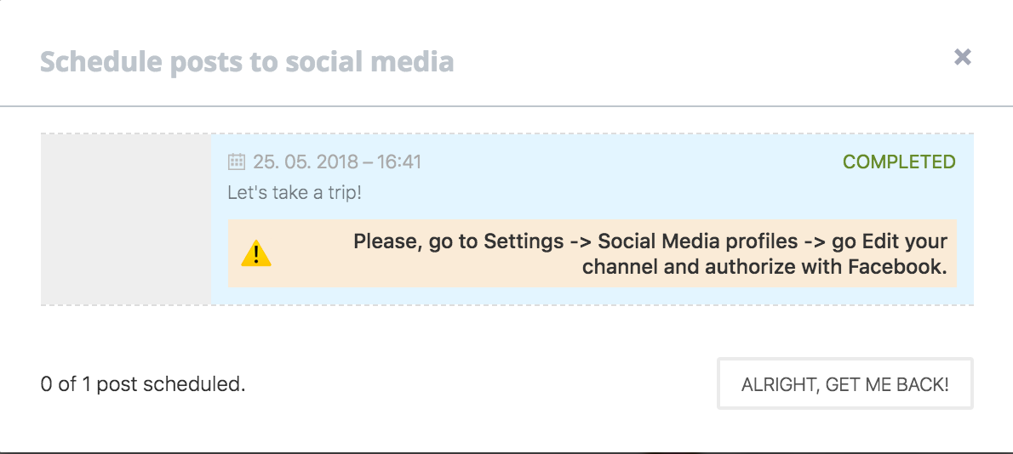Click "Social Media profiles" in the warning message
This screenshot has height=454, width=1013.
[x=696, y=241]
